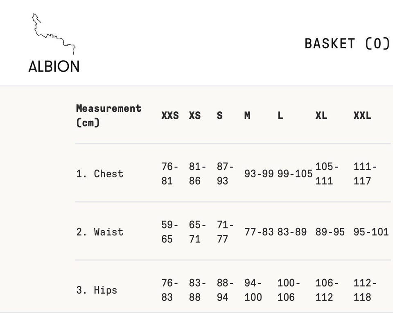Open the BASKET (0) link
This screenshot has width=393, height=317.
(x=347, y=43)
